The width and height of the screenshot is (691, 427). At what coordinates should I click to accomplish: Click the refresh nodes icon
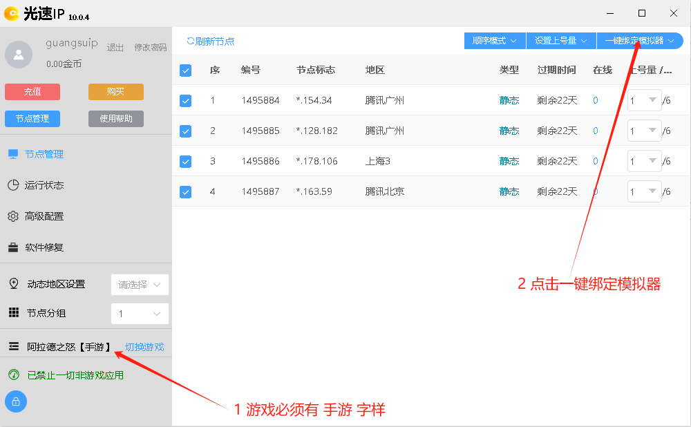point(191,41)
